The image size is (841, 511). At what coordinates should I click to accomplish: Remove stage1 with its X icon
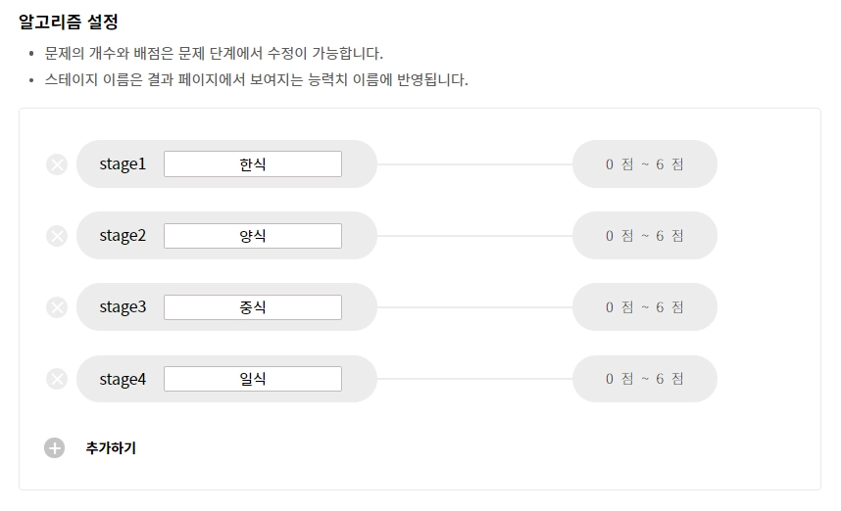[57, 164]
